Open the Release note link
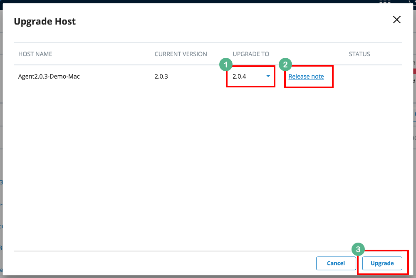Image resolution: width=416 pixels, height=278 pixels. 306,77
